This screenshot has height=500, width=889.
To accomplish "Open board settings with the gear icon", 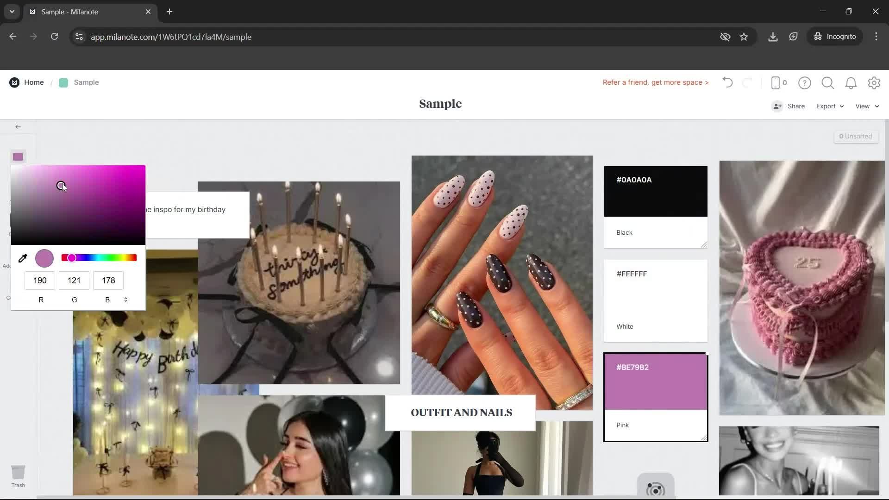I will pyautogui.click(x=874, y=82).
